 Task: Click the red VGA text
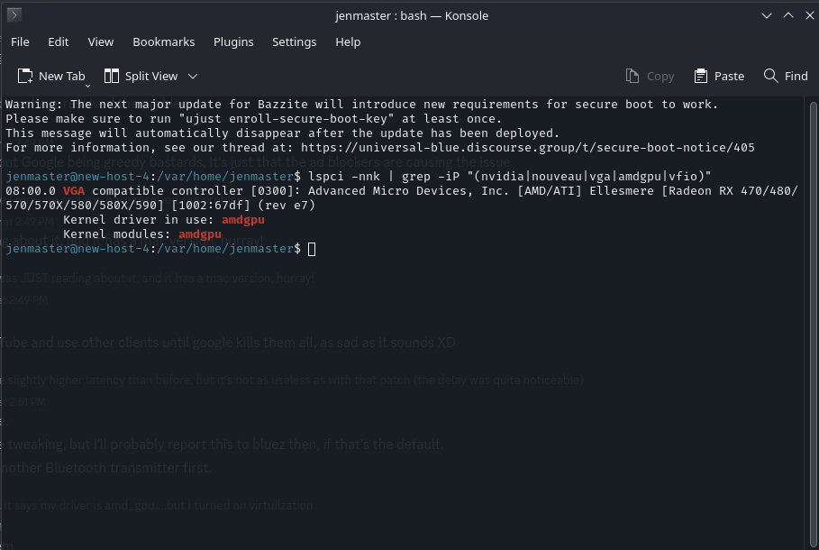point(74,191)
